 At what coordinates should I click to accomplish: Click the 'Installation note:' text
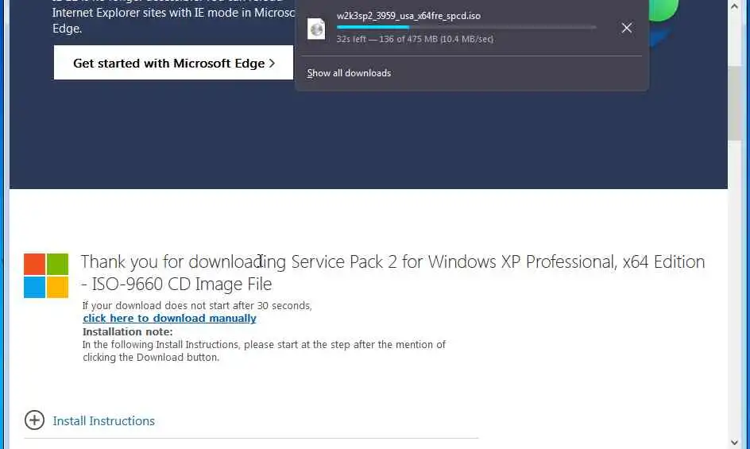(x=128, y=331)
